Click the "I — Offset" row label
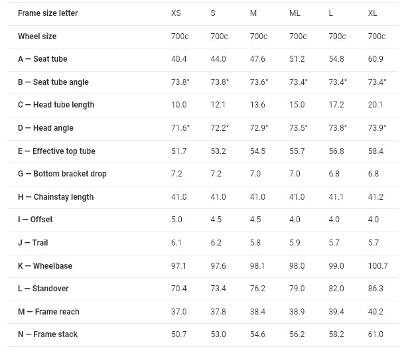The height and width of the screenshot is (349, 404). (35, 220)
